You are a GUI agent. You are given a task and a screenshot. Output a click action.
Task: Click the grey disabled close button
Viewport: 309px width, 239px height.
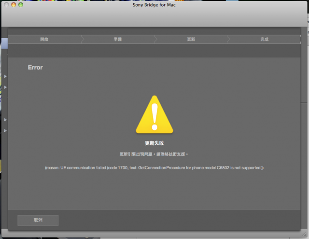(x=6, y=5)
